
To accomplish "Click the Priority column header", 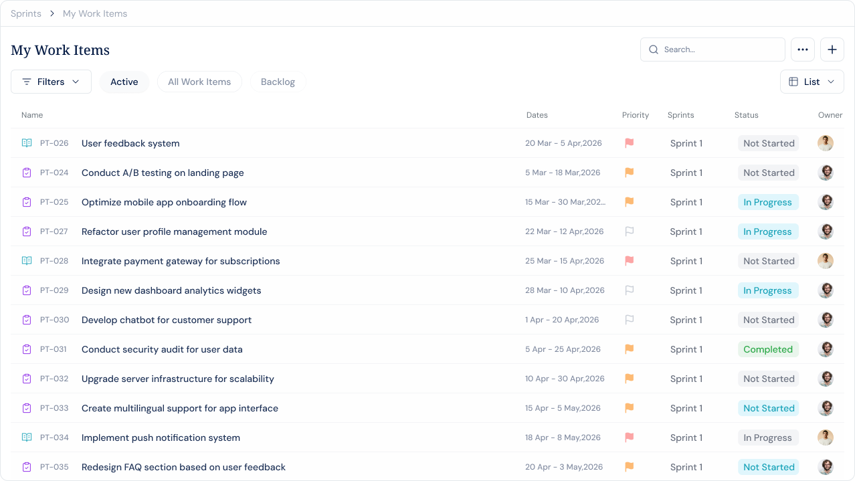I will click(636, 115).
